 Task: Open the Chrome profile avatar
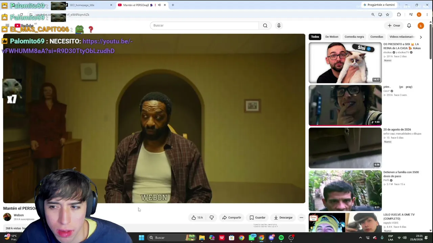(x=419, y=15)
